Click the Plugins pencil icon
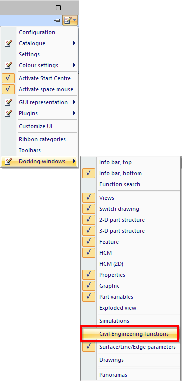The width and height of the screenshot is (182, 382). (8, 113)
